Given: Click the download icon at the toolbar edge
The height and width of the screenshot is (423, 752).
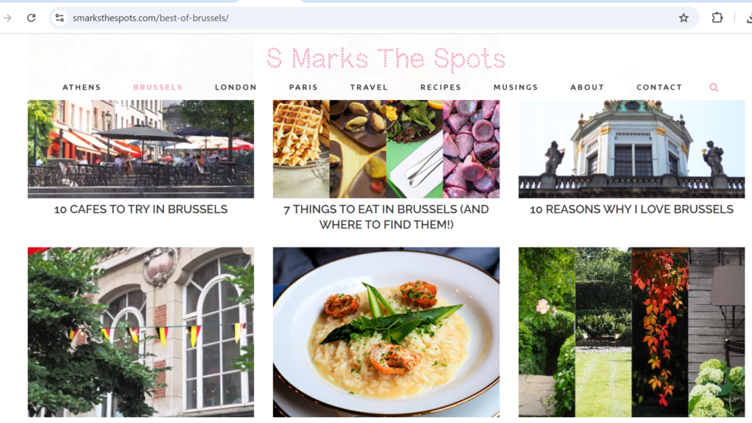Looking at the screenshot, I should coord(749,18).
